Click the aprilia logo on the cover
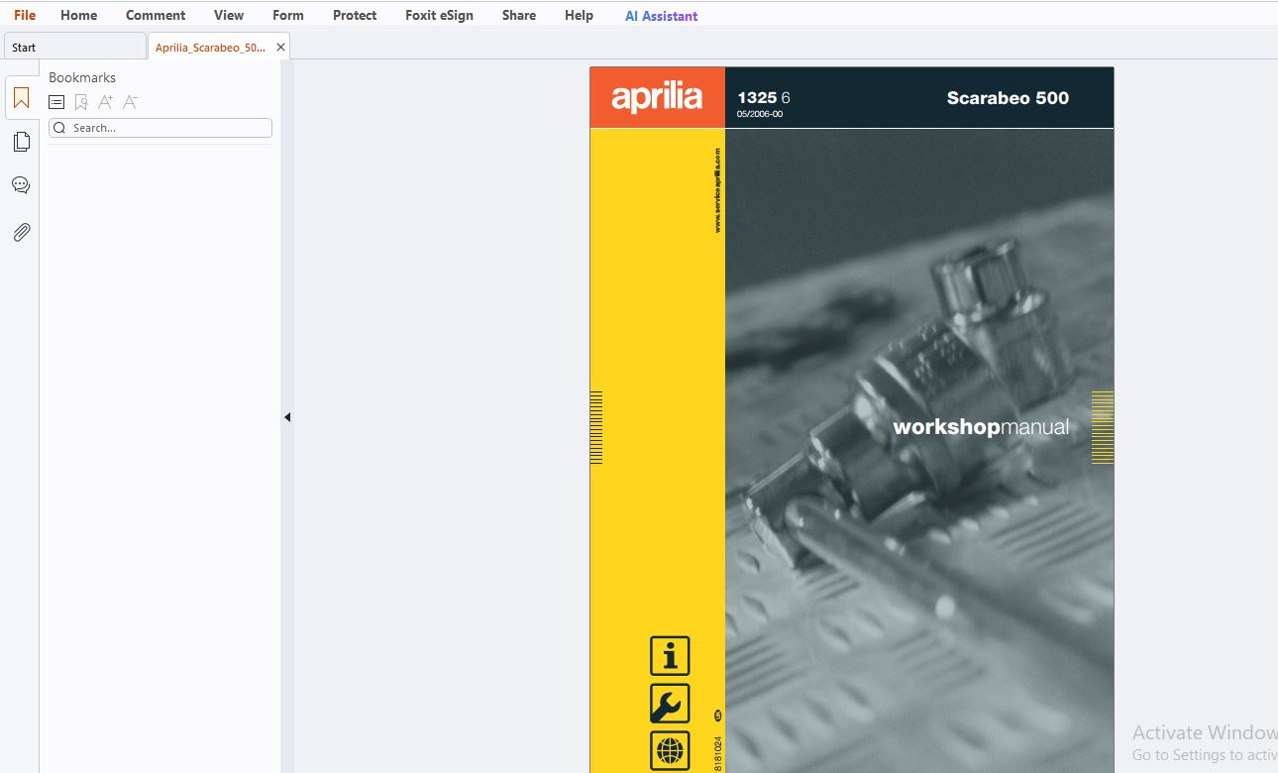This screenshot has height=773, width=1278. click(x=657, y=97)
